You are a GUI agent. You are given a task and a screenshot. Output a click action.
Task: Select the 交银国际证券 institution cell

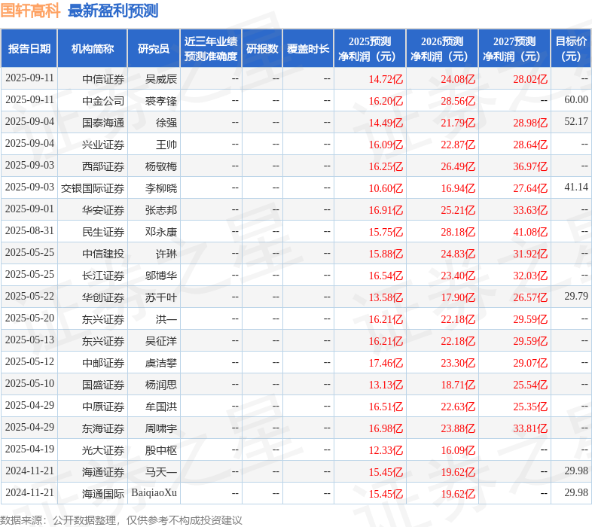93,188
